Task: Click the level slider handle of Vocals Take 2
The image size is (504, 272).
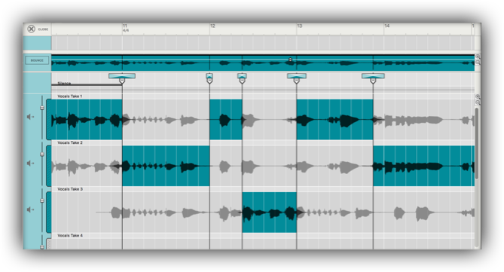Action: [x=42, y=154]
